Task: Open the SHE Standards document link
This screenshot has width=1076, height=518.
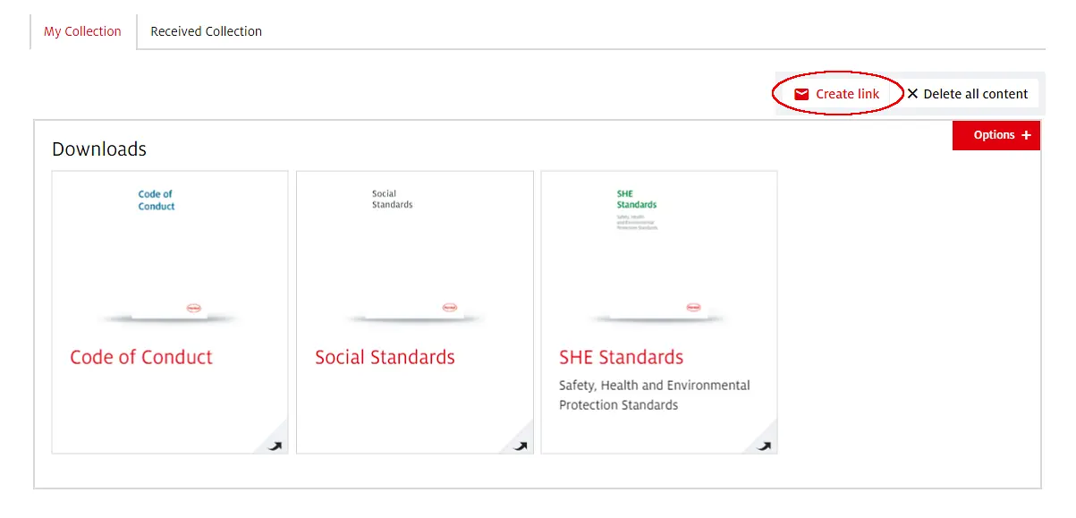Action: point(621,357)
